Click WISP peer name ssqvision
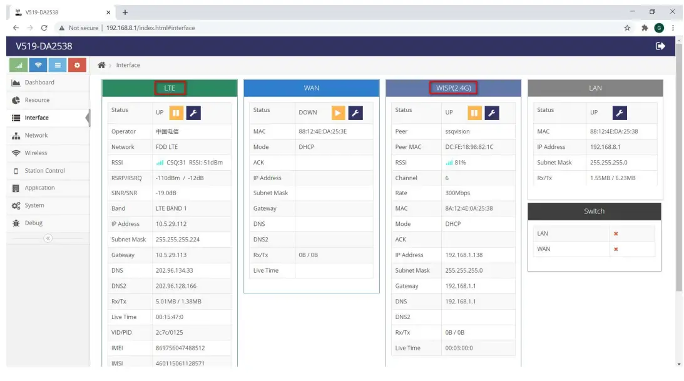 (x=457, y=131)
